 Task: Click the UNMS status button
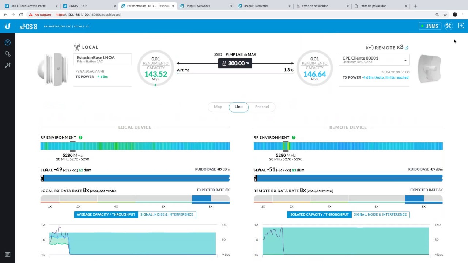pos(430,26)
